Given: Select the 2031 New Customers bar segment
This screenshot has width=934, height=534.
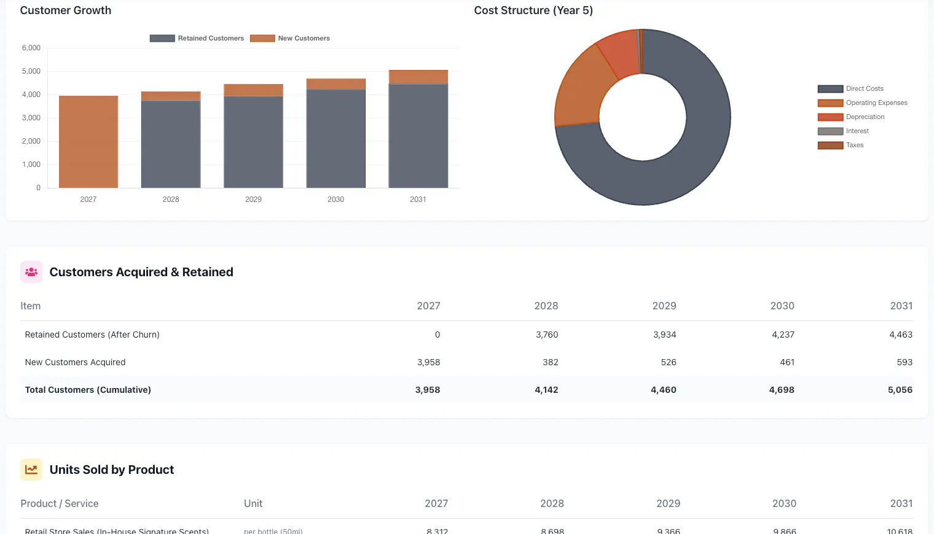Looking at the screenshot, I should point(418,77).
